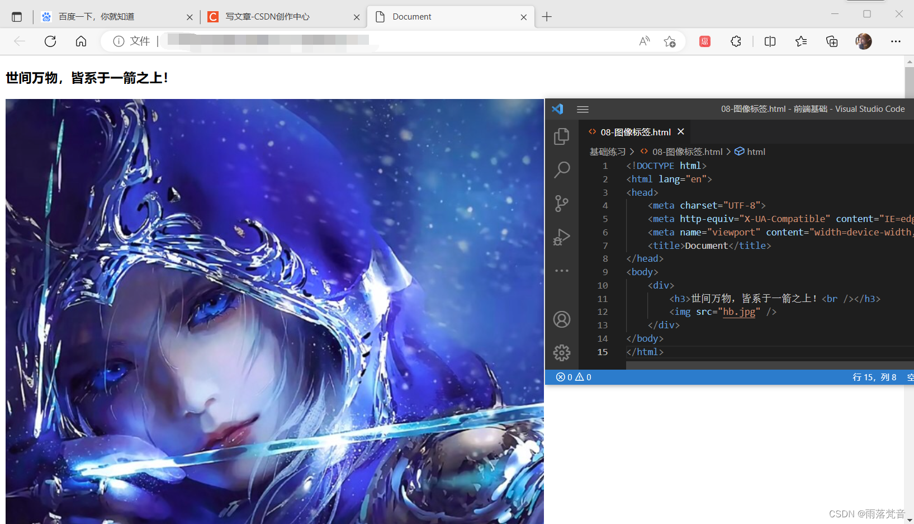The image size is (914, 524).
Task: Click the browser Refresh button
Action: (x=50, y=41)
